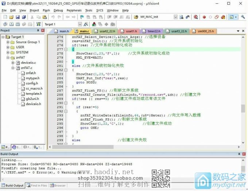Expand the Source Group 1 folder
The height and width of the screenshot is (191, 248).
(x=8, y=42)
